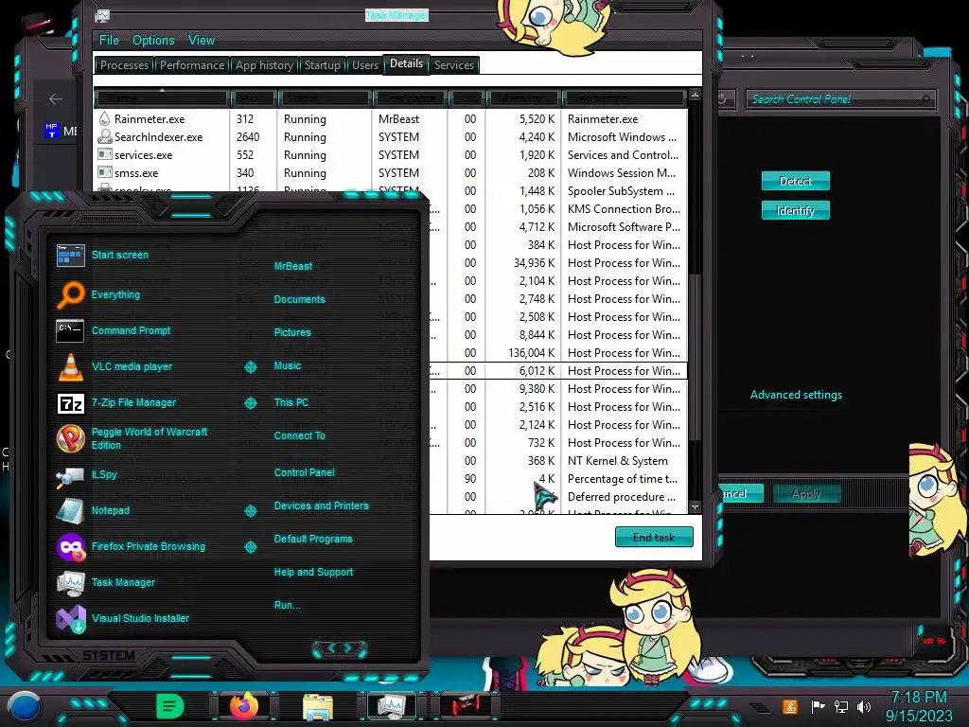
Task: Open Help and Support from start menu
Action: 313,573
